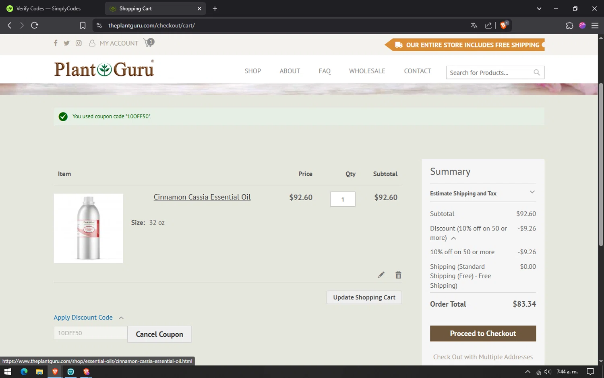Click the search magnifier icon

pos(536,73)
